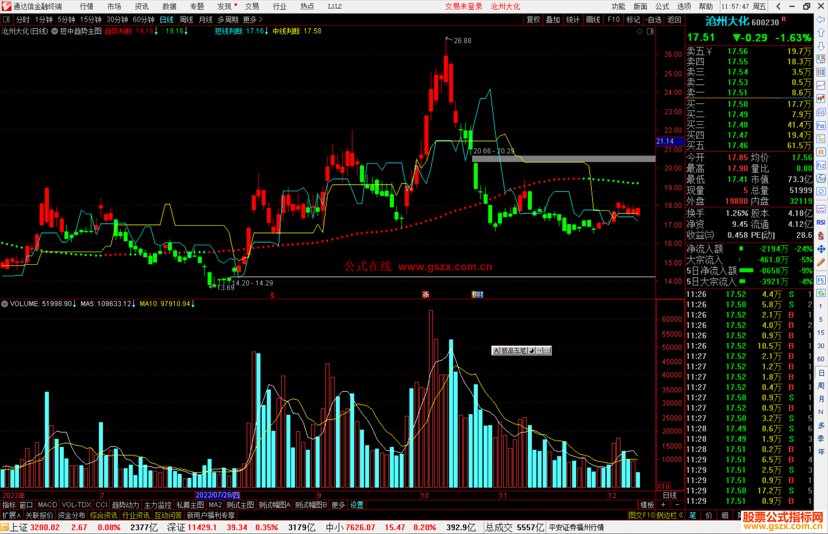Toggle the round marker before VOLUME indicator
Screen dimensions: 828x534
(5, 304)
